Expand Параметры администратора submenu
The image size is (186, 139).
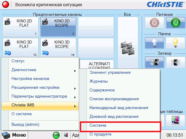(x=40, y=96)
